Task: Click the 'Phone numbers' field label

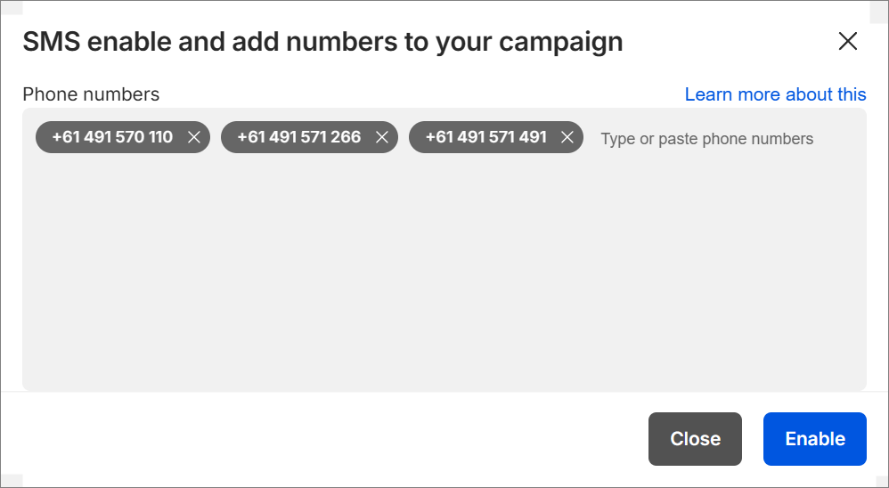Action: (x=91, y=94)
